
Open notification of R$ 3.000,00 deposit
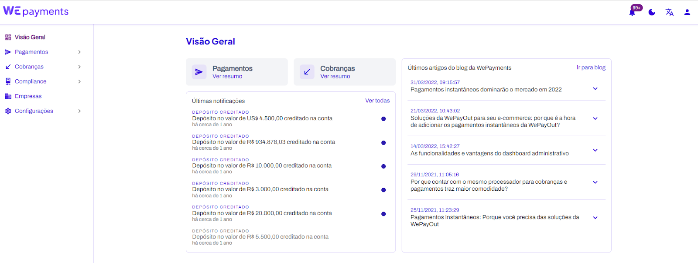(260, 189)
